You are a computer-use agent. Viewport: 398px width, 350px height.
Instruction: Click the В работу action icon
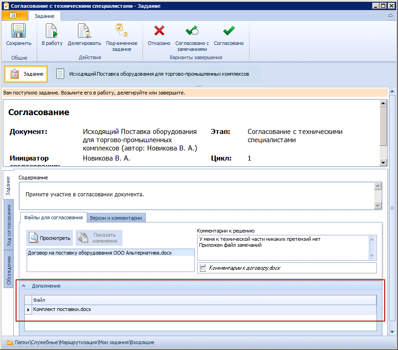pyautogui.click(x=51, y=31)
